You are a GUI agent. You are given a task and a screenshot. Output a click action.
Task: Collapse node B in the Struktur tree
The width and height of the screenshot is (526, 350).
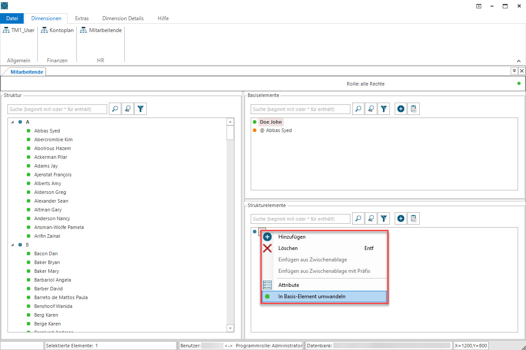click(x=12, y=245)
